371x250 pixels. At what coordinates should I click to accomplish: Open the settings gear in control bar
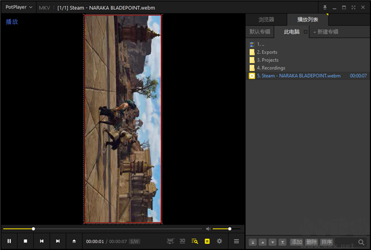click(219, 241)
